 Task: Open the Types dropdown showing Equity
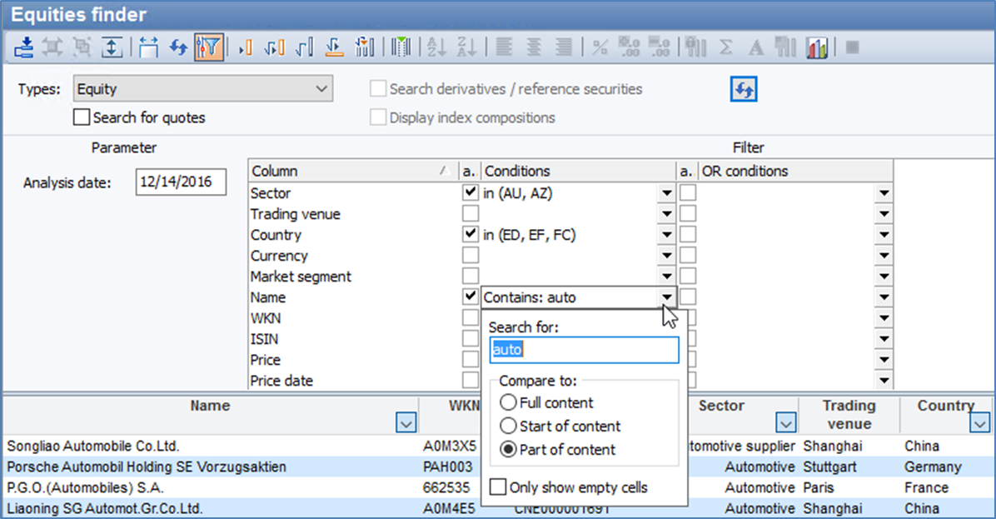(202, 89)
